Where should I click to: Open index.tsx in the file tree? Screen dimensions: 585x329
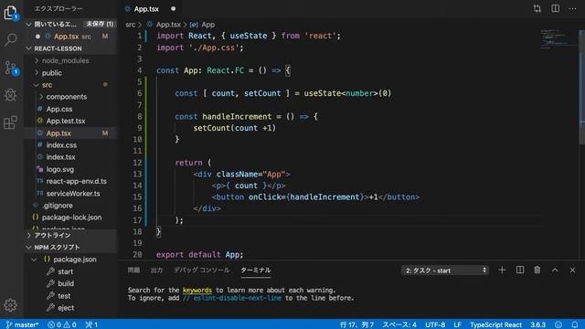(61, 157)
